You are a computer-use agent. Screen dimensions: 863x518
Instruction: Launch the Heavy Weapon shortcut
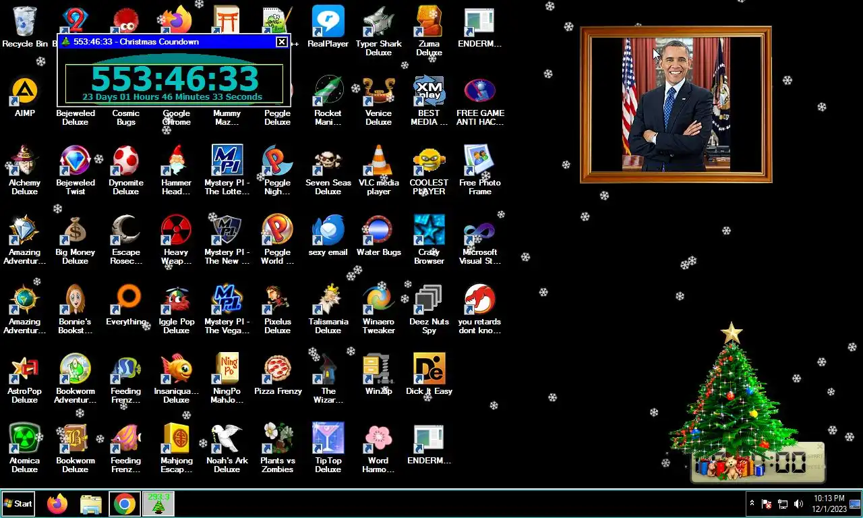point(177,239)
